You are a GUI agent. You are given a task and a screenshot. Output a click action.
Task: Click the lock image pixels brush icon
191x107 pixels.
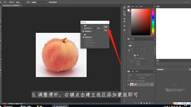[134, 81]
